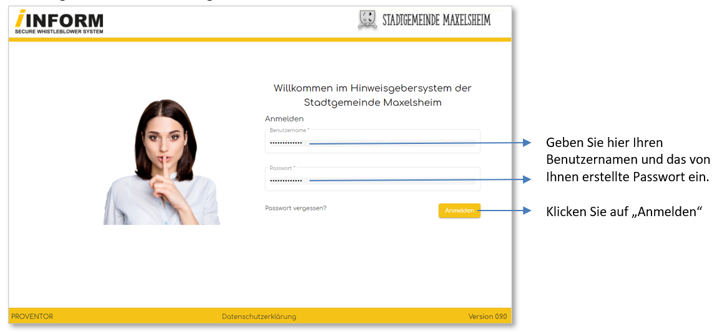Click the arrowhead pointing from Anmelden button
This screenshot has width=727, height=332.
coord(527,211)
